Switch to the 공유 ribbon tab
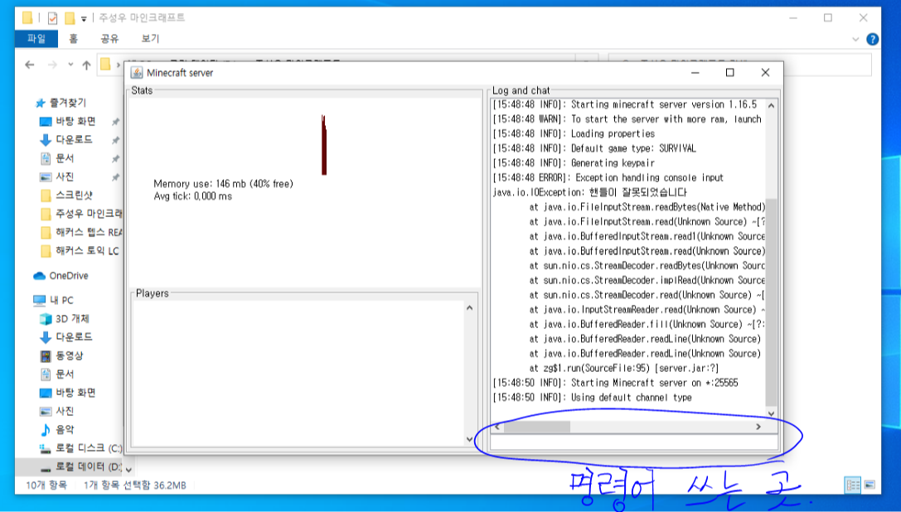901x512 pixels. pyautogui.click(x=109, y=38)
